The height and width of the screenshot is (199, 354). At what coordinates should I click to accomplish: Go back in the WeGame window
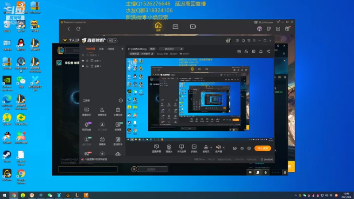click(69, 29)
